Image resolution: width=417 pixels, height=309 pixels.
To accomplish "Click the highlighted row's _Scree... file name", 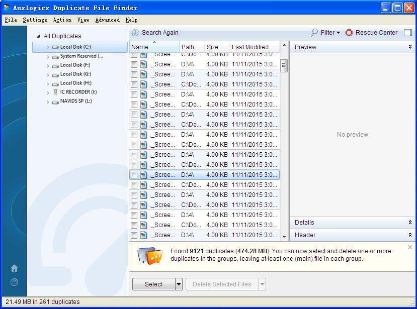I will coord(162,175).
